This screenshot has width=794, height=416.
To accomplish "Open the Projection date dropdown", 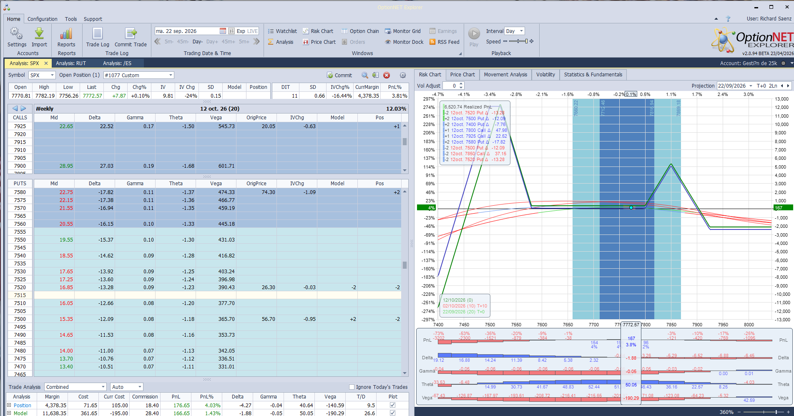I will click(x=751, y=86).
